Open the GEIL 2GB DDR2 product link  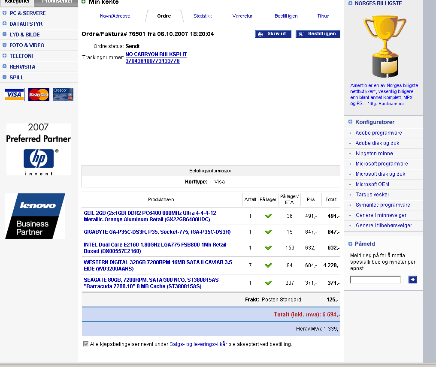point(150,216)
